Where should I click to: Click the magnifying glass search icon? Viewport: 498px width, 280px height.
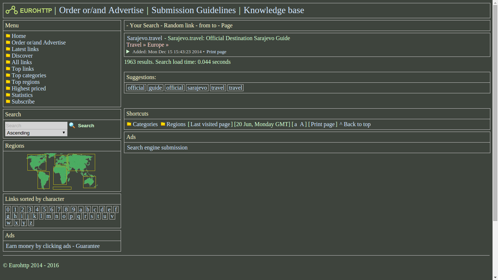(72, 125)
